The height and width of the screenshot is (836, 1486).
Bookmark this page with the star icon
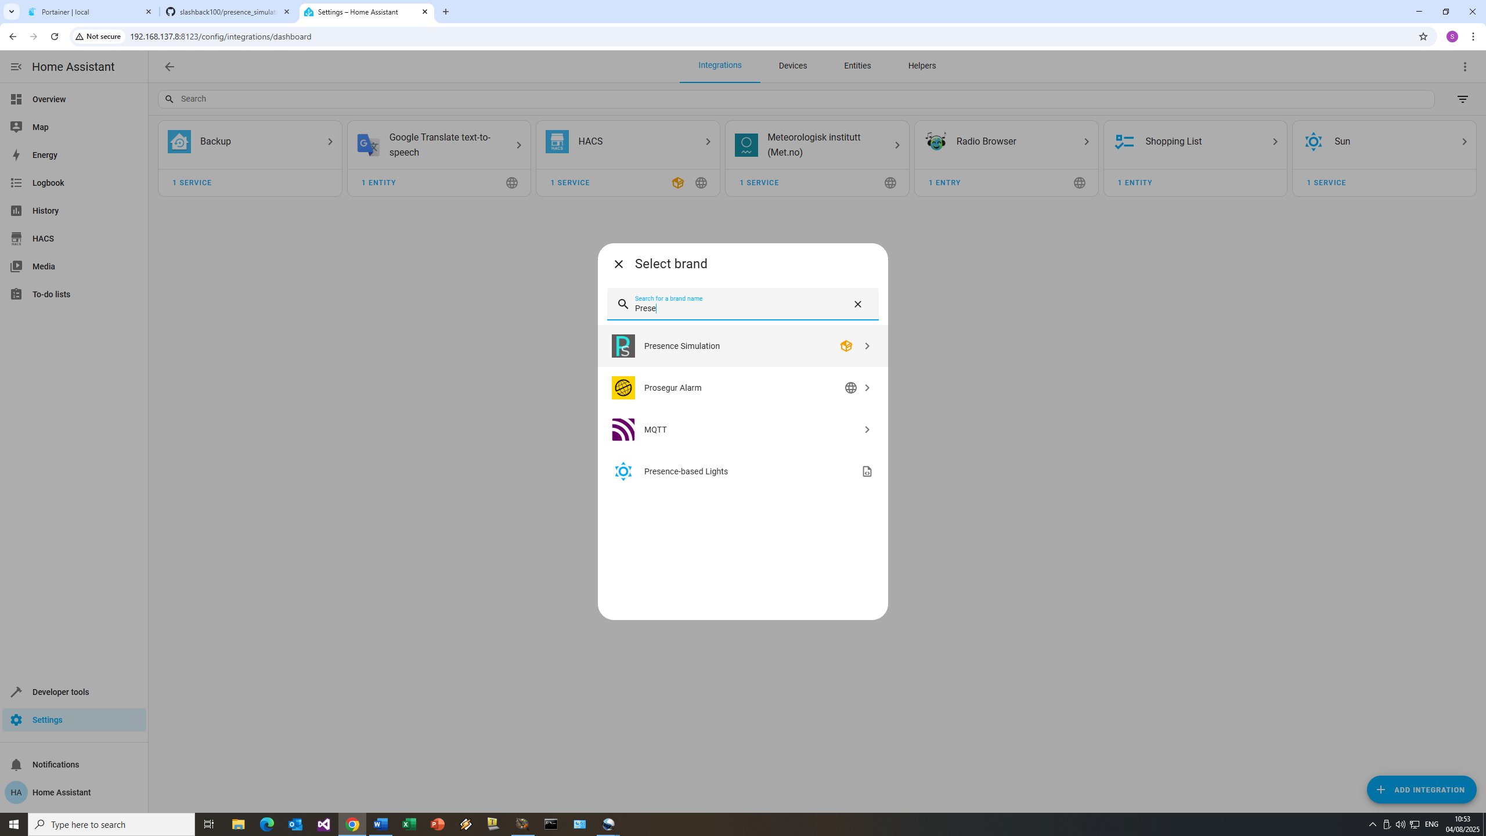(x=1423, y=37)
